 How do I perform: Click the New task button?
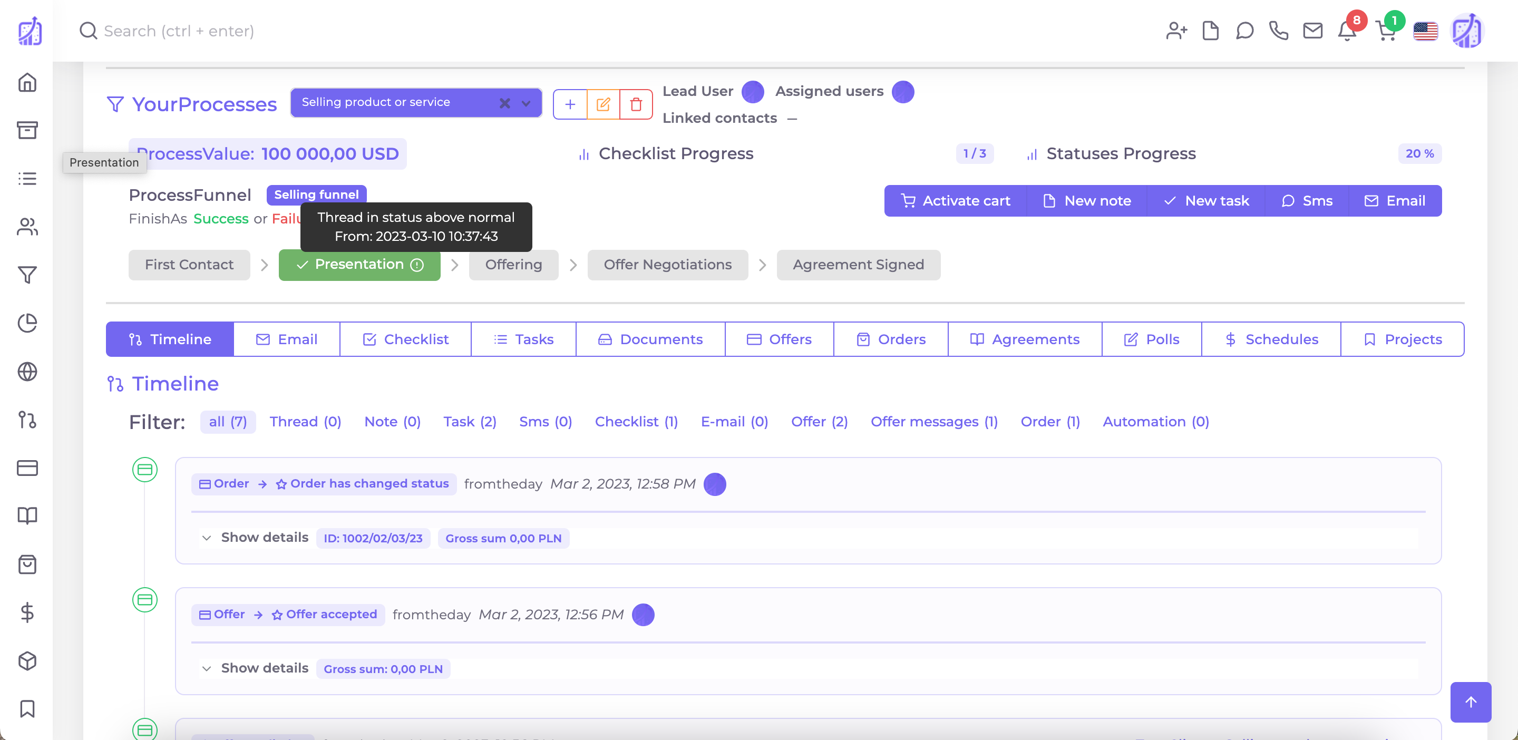coord(1205,201)
